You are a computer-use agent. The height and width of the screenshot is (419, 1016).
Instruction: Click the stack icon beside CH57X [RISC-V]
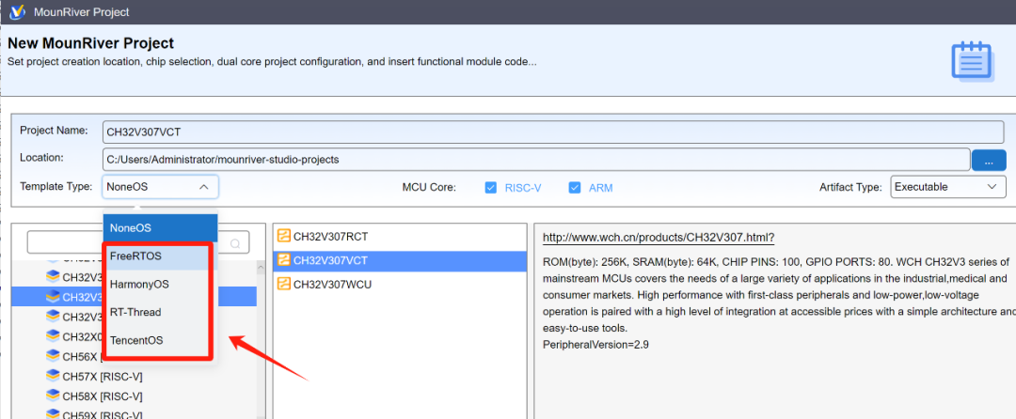click(54, 376)
